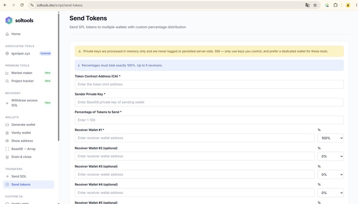Bookmark this page with the star icon
This screenshot has height=204, width=358.
[315, 5]
